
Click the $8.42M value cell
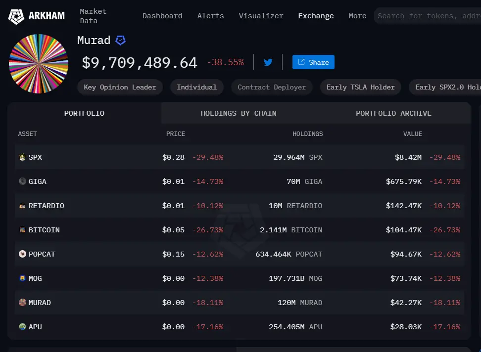(408, 157)
